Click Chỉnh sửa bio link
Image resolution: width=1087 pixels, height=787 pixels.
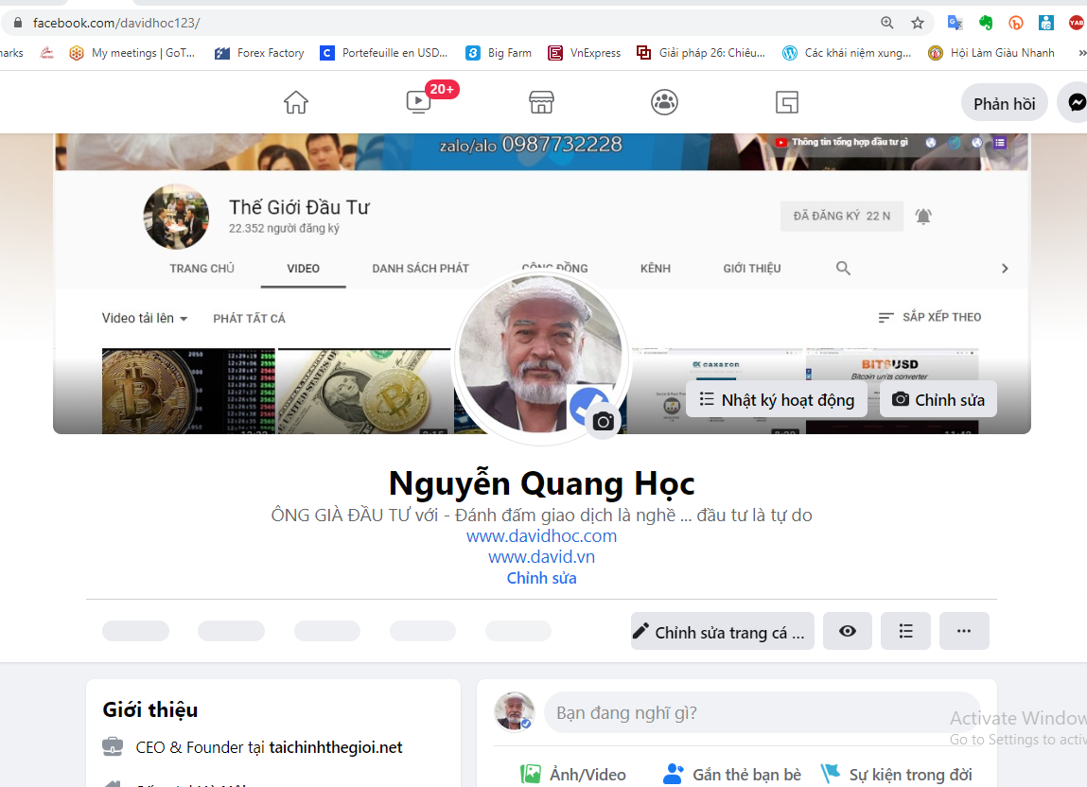point(541,578)
